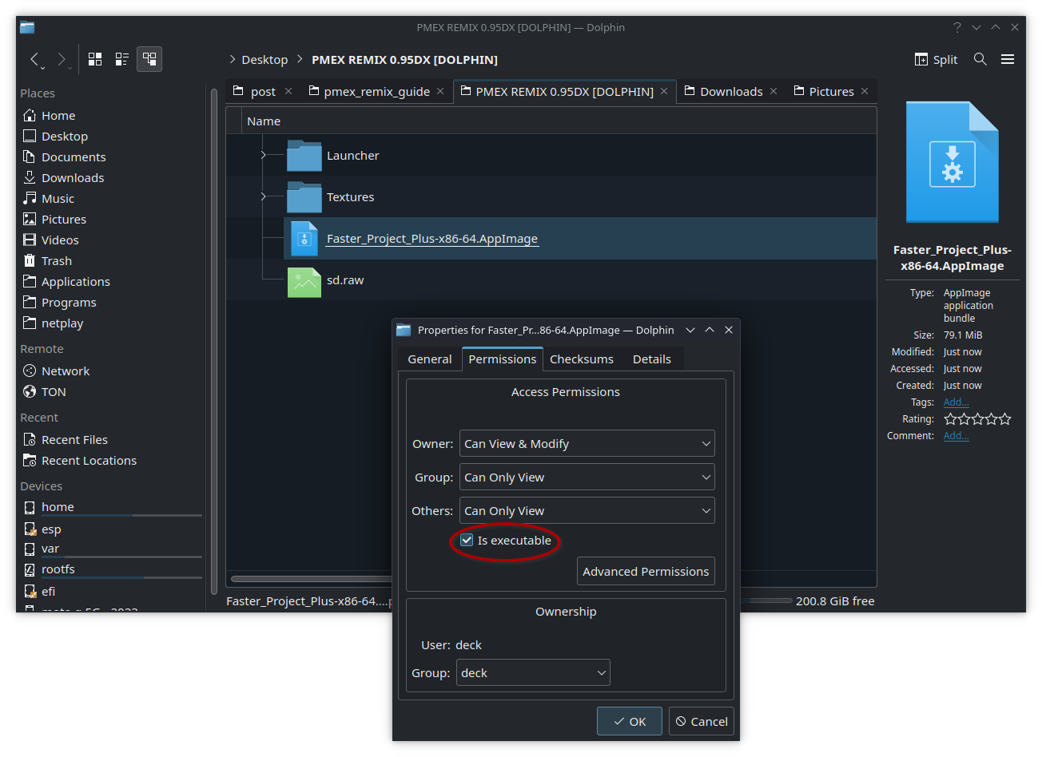1042x757 pixels.
Task: Switch to the Downloads tab
Action: [731, 91]
